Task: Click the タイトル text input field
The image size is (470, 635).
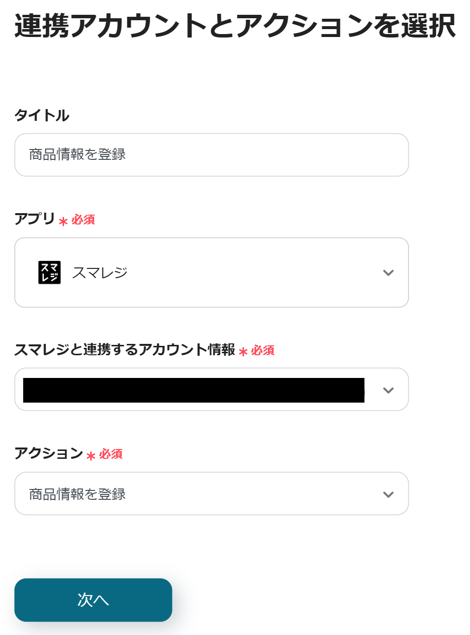Action: coord(211,155)
